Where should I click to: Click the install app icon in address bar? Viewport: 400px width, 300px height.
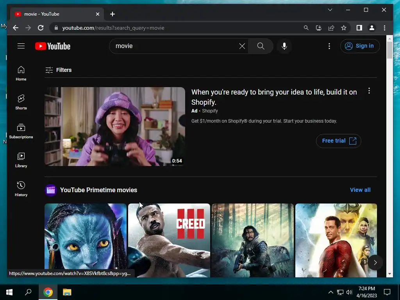click(x=319, y=28)
